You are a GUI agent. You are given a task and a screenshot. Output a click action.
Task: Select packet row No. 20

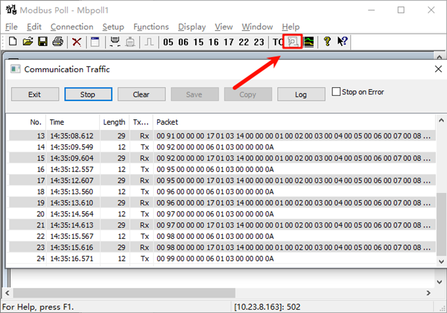(x=222, y=214)
